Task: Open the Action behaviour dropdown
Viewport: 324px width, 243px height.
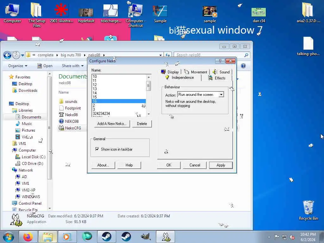Action: coord(221,95)
